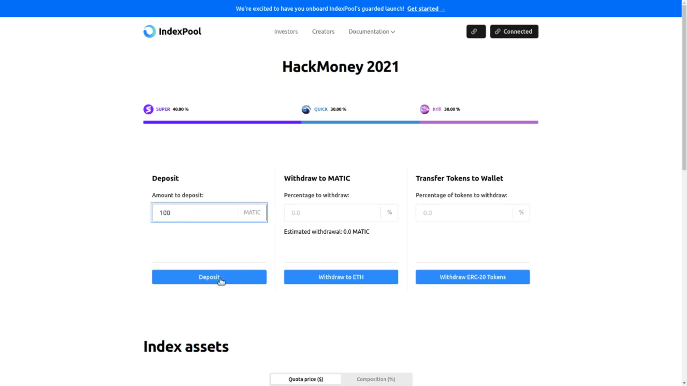Drag the SUPER/QUICK/Krill allocation slider

301,122
